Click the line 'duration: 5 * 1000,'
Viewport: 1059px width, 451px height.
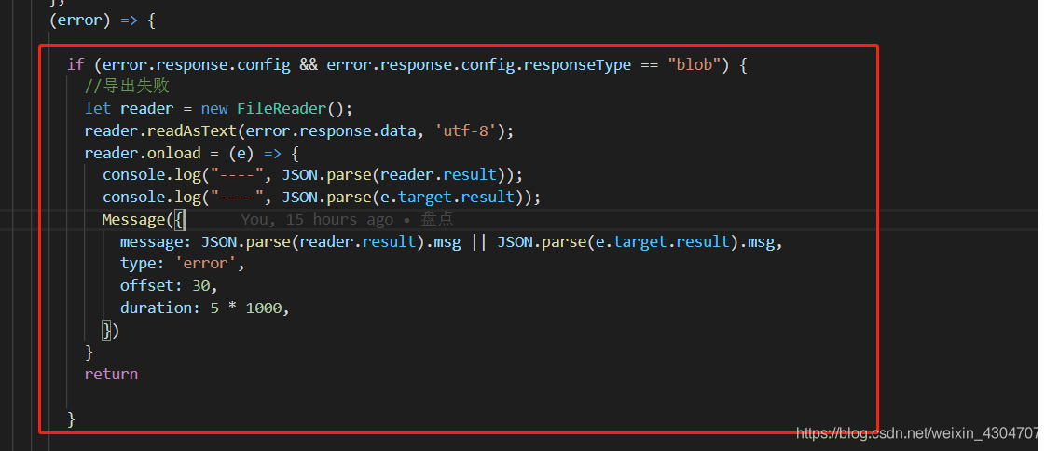205,307
